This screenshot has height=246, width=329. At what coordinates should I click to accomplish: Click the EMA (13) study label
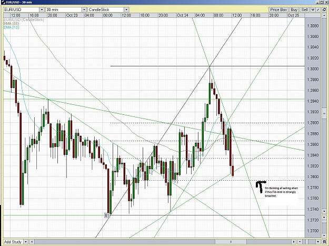click(x=12, y=27)
